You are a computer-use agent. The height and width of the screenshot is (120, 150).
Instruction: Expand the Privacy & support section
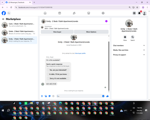coord(129,55)
